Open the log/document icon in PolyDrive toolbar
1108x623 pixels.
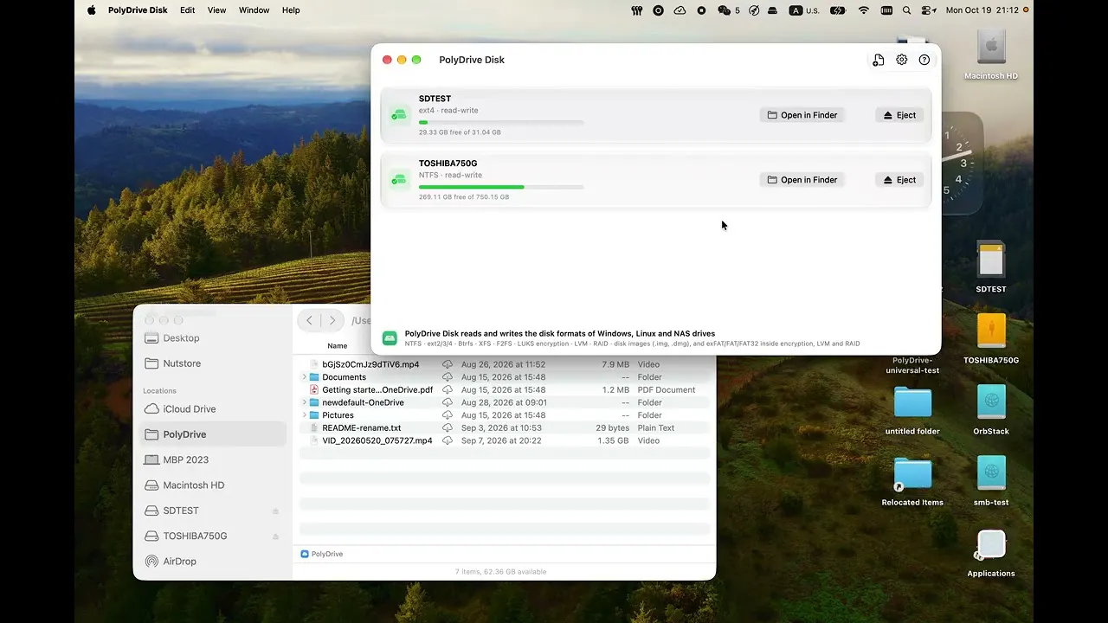pos(878,60)
